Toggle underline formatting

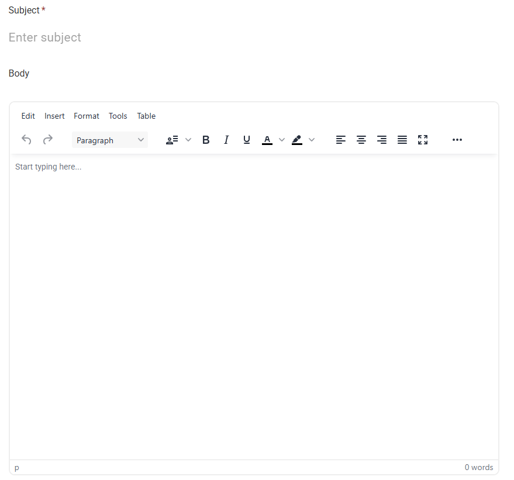pyautogui.click(x=247, y=140)
